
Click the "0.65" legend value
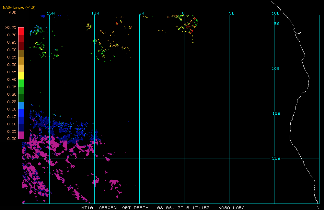[x=12, y=42]
